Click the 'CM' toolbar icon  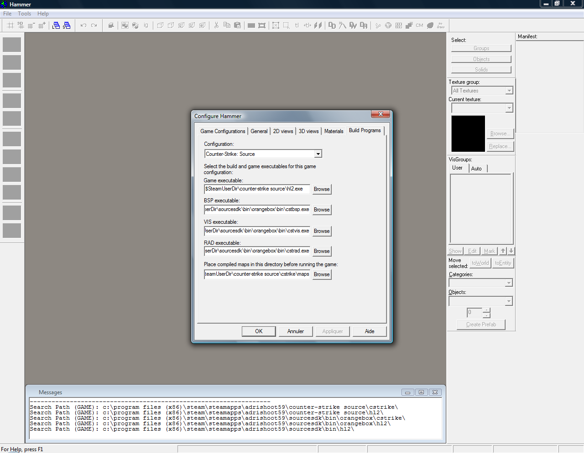(x=419, y=26)
